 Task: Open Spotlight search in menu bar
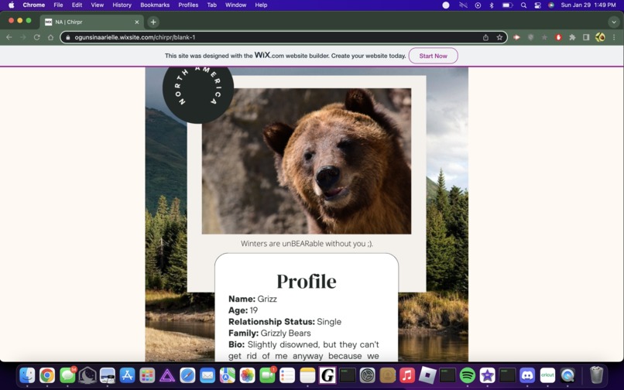pyautogui.click(x=523, y=5)
